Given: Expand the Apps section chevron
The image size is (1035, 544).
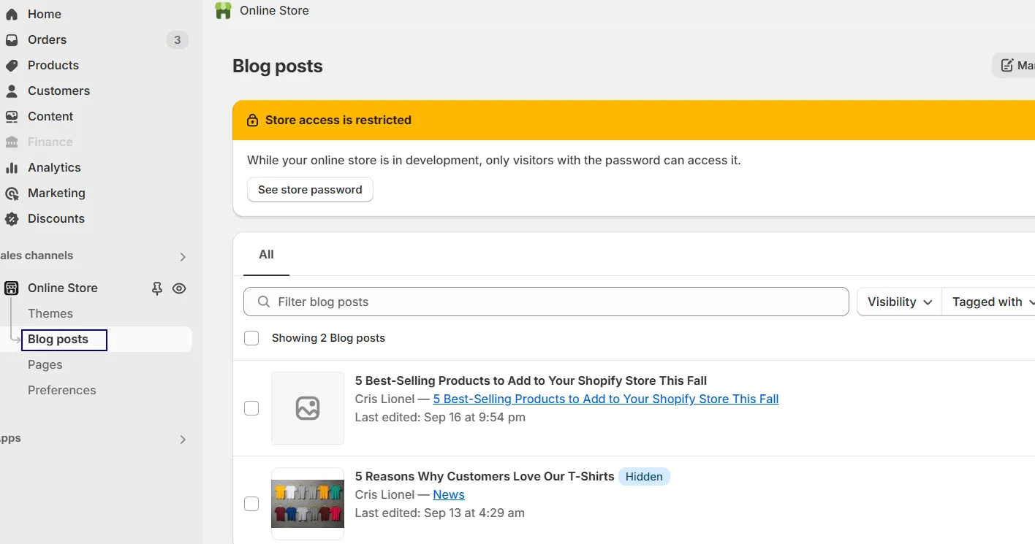Looking at the screenshot, I should (183, 440).
